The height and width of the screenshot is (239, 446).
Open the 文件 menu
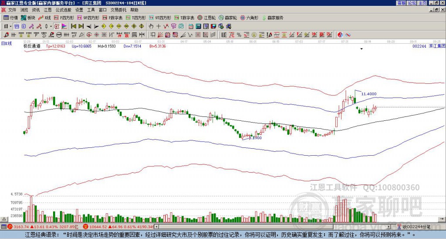point(12,10)
